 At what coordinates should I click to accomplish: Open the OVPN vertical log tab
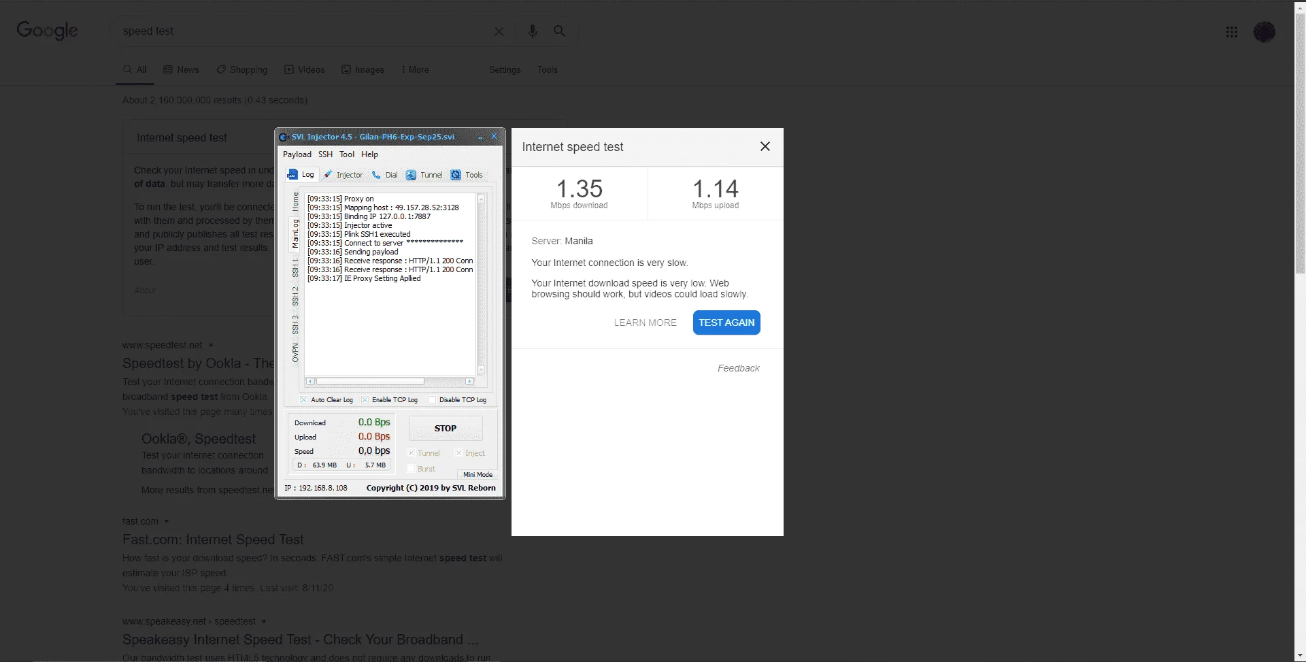click(x=295, y=352)
